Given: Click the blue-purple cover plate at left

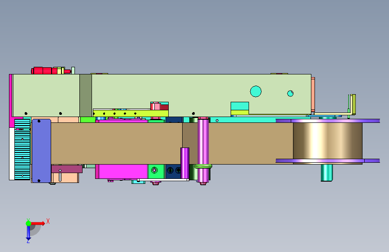Looking at the screenshot, I should [41, 151].
